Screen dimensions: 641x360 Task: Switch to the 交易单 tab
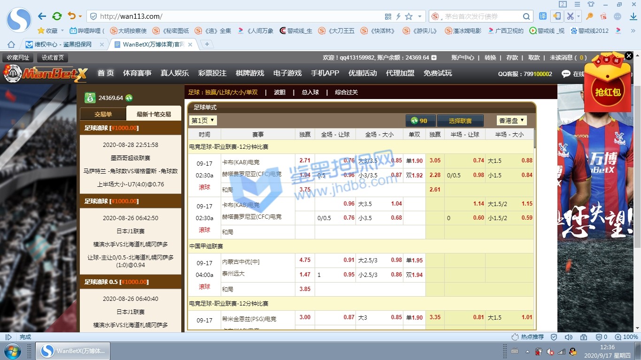click(x=103, y=114)
